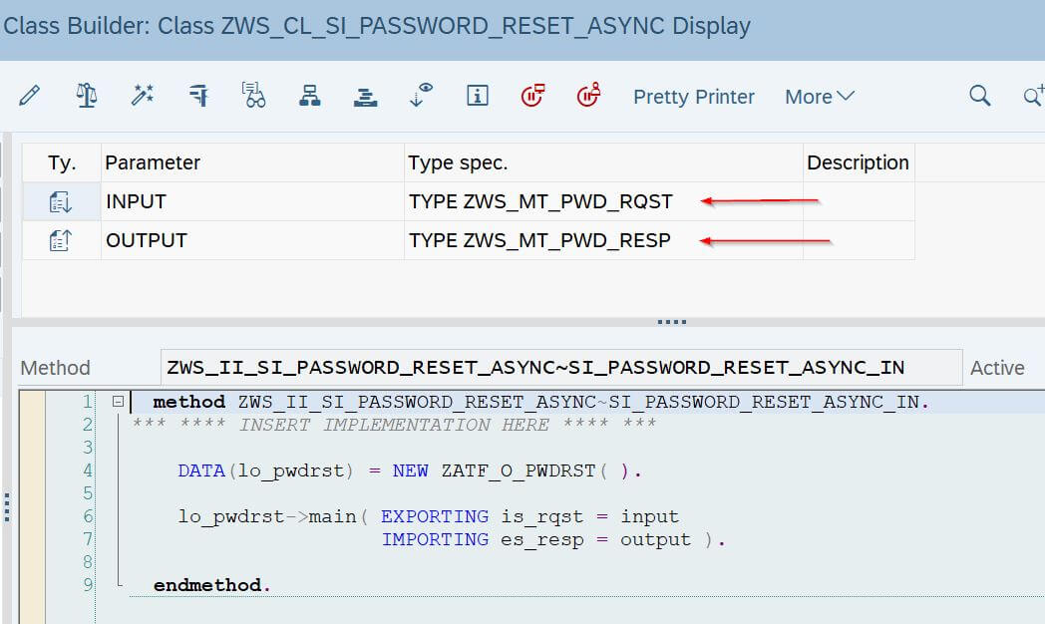Image resolution: width=1045 pixels, height=624 pixels.
Task: Run a consistency check using the scales icon
Action: 87,96
